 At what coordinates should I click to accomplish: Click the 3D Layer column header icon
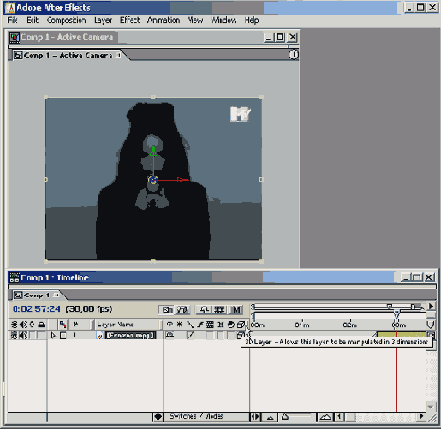pos(241,325)
